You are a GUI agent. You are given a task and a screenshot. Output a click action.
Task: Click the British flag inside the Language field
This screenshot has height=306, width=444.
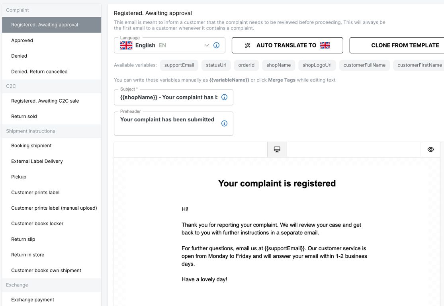coord(126,45)
